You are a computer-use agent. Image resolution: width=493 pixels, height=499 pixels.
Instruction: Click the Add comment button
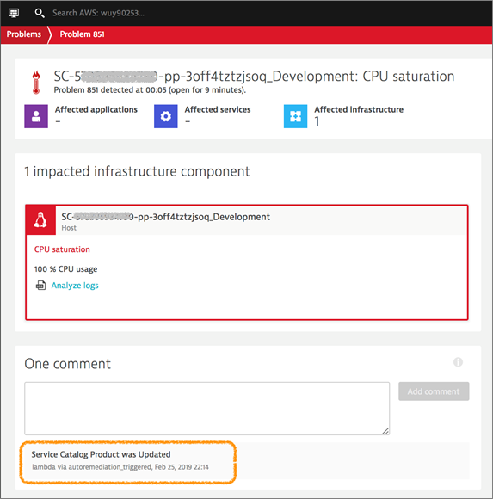tap(434, 391)
